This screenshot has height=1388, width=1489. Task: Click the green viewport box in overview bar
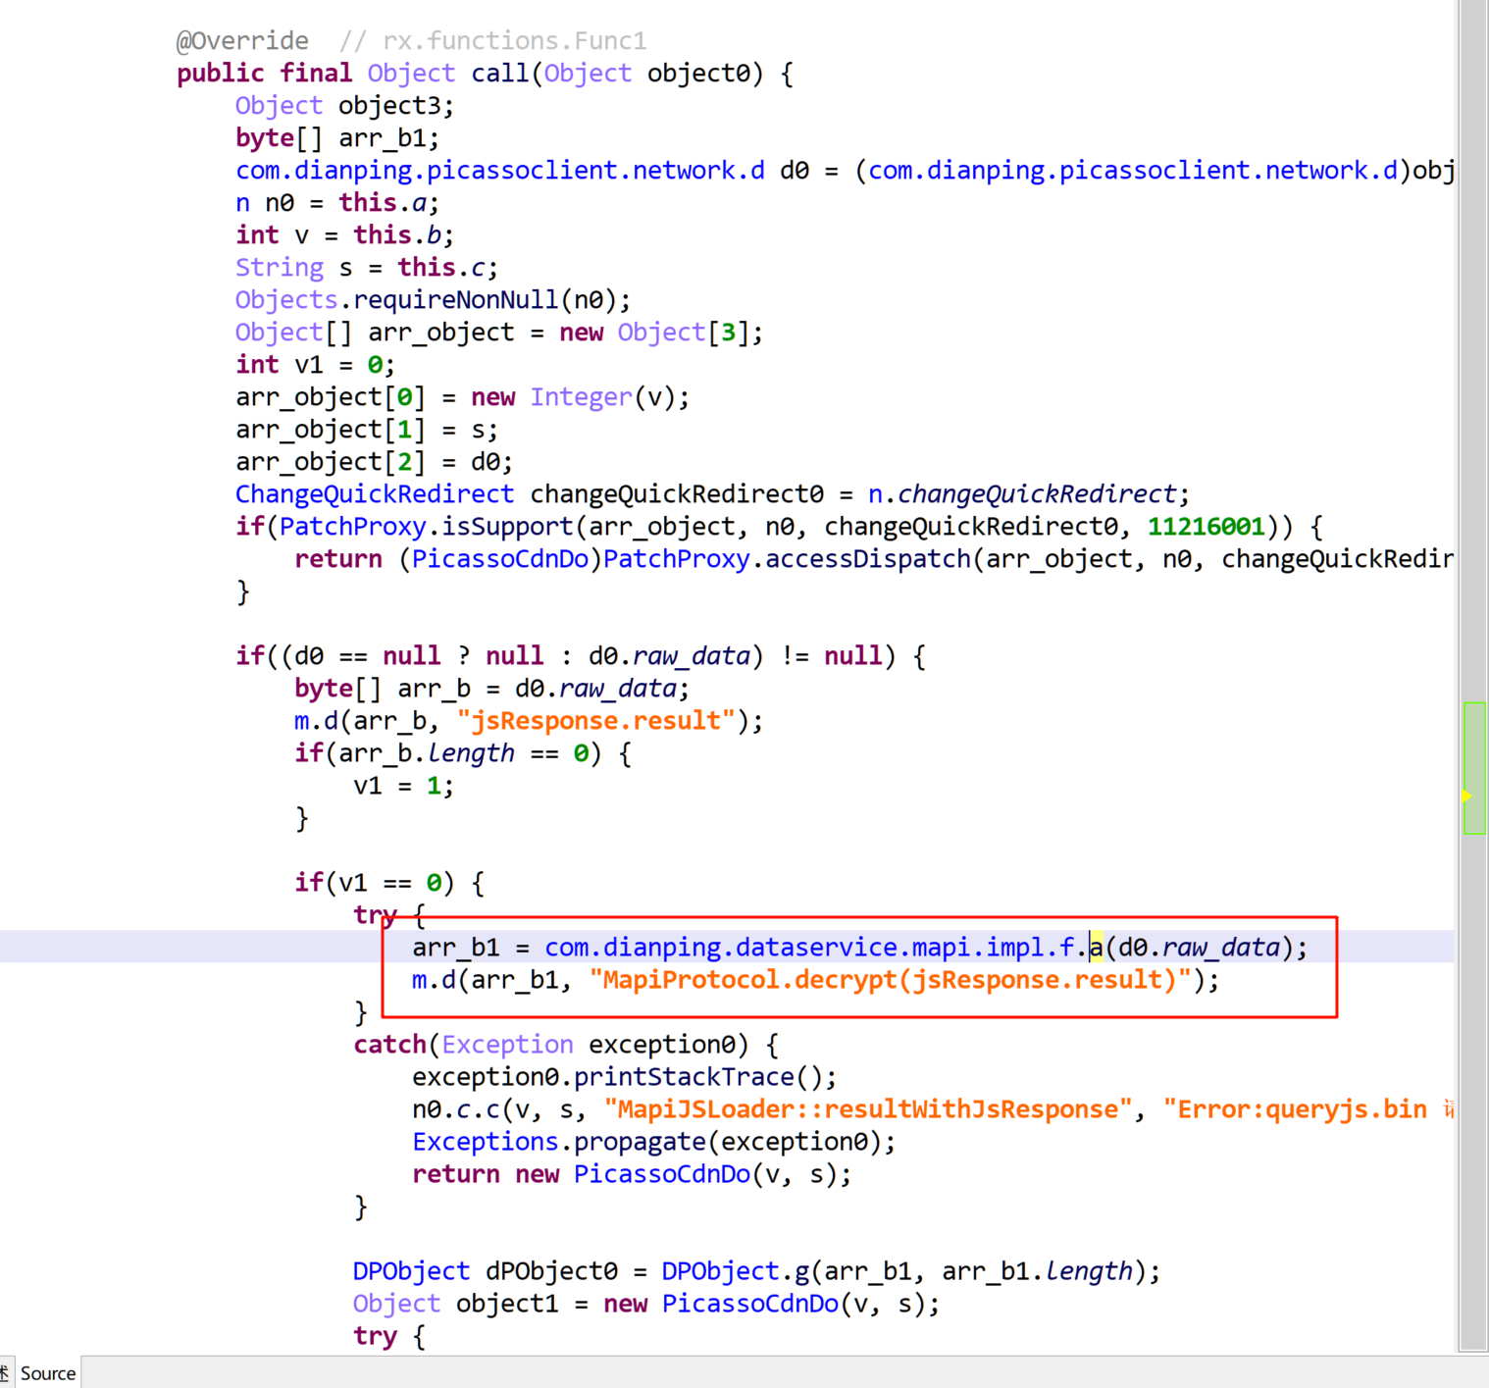pos(1474,745)
